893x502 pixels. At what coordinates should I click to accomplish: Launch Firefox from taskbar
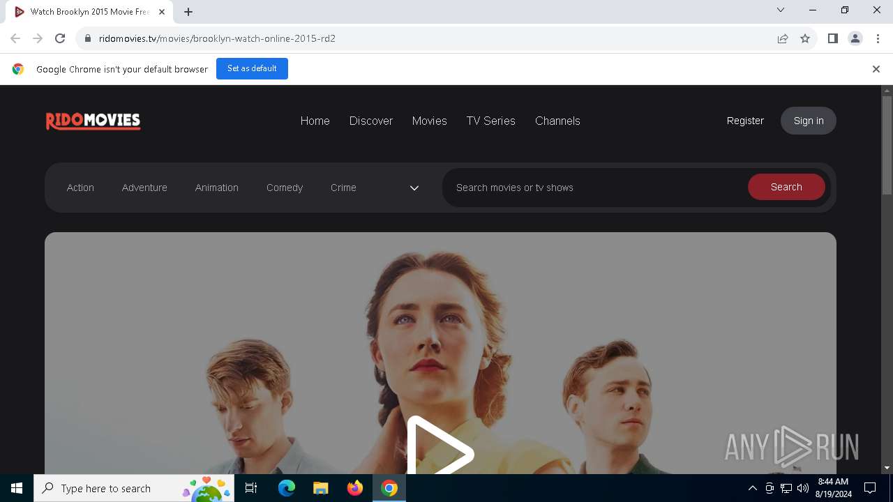[355, 488]
